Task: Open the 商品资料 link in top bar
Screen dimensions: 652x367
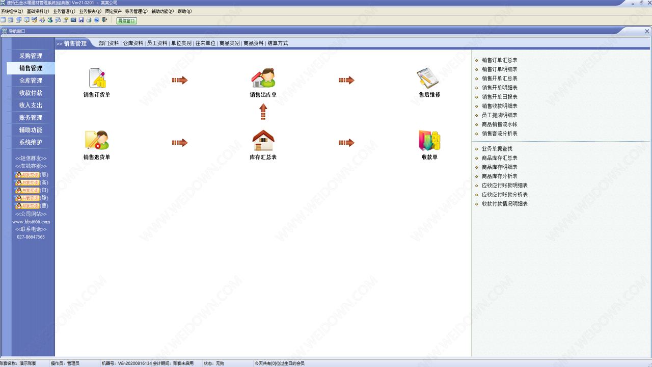Action: (x=254, y=43)
